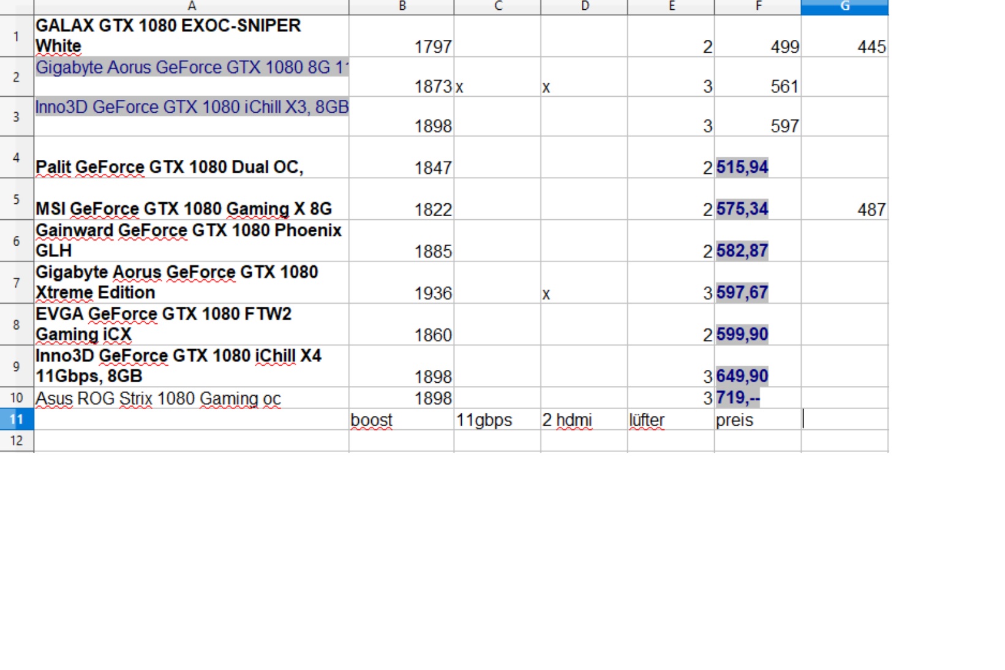Viewport: 1005px width, 670px height.
Task: Open Gigabyte Aorus GeForce GTX 1080 8G link
Action: (x=191, y=67)
